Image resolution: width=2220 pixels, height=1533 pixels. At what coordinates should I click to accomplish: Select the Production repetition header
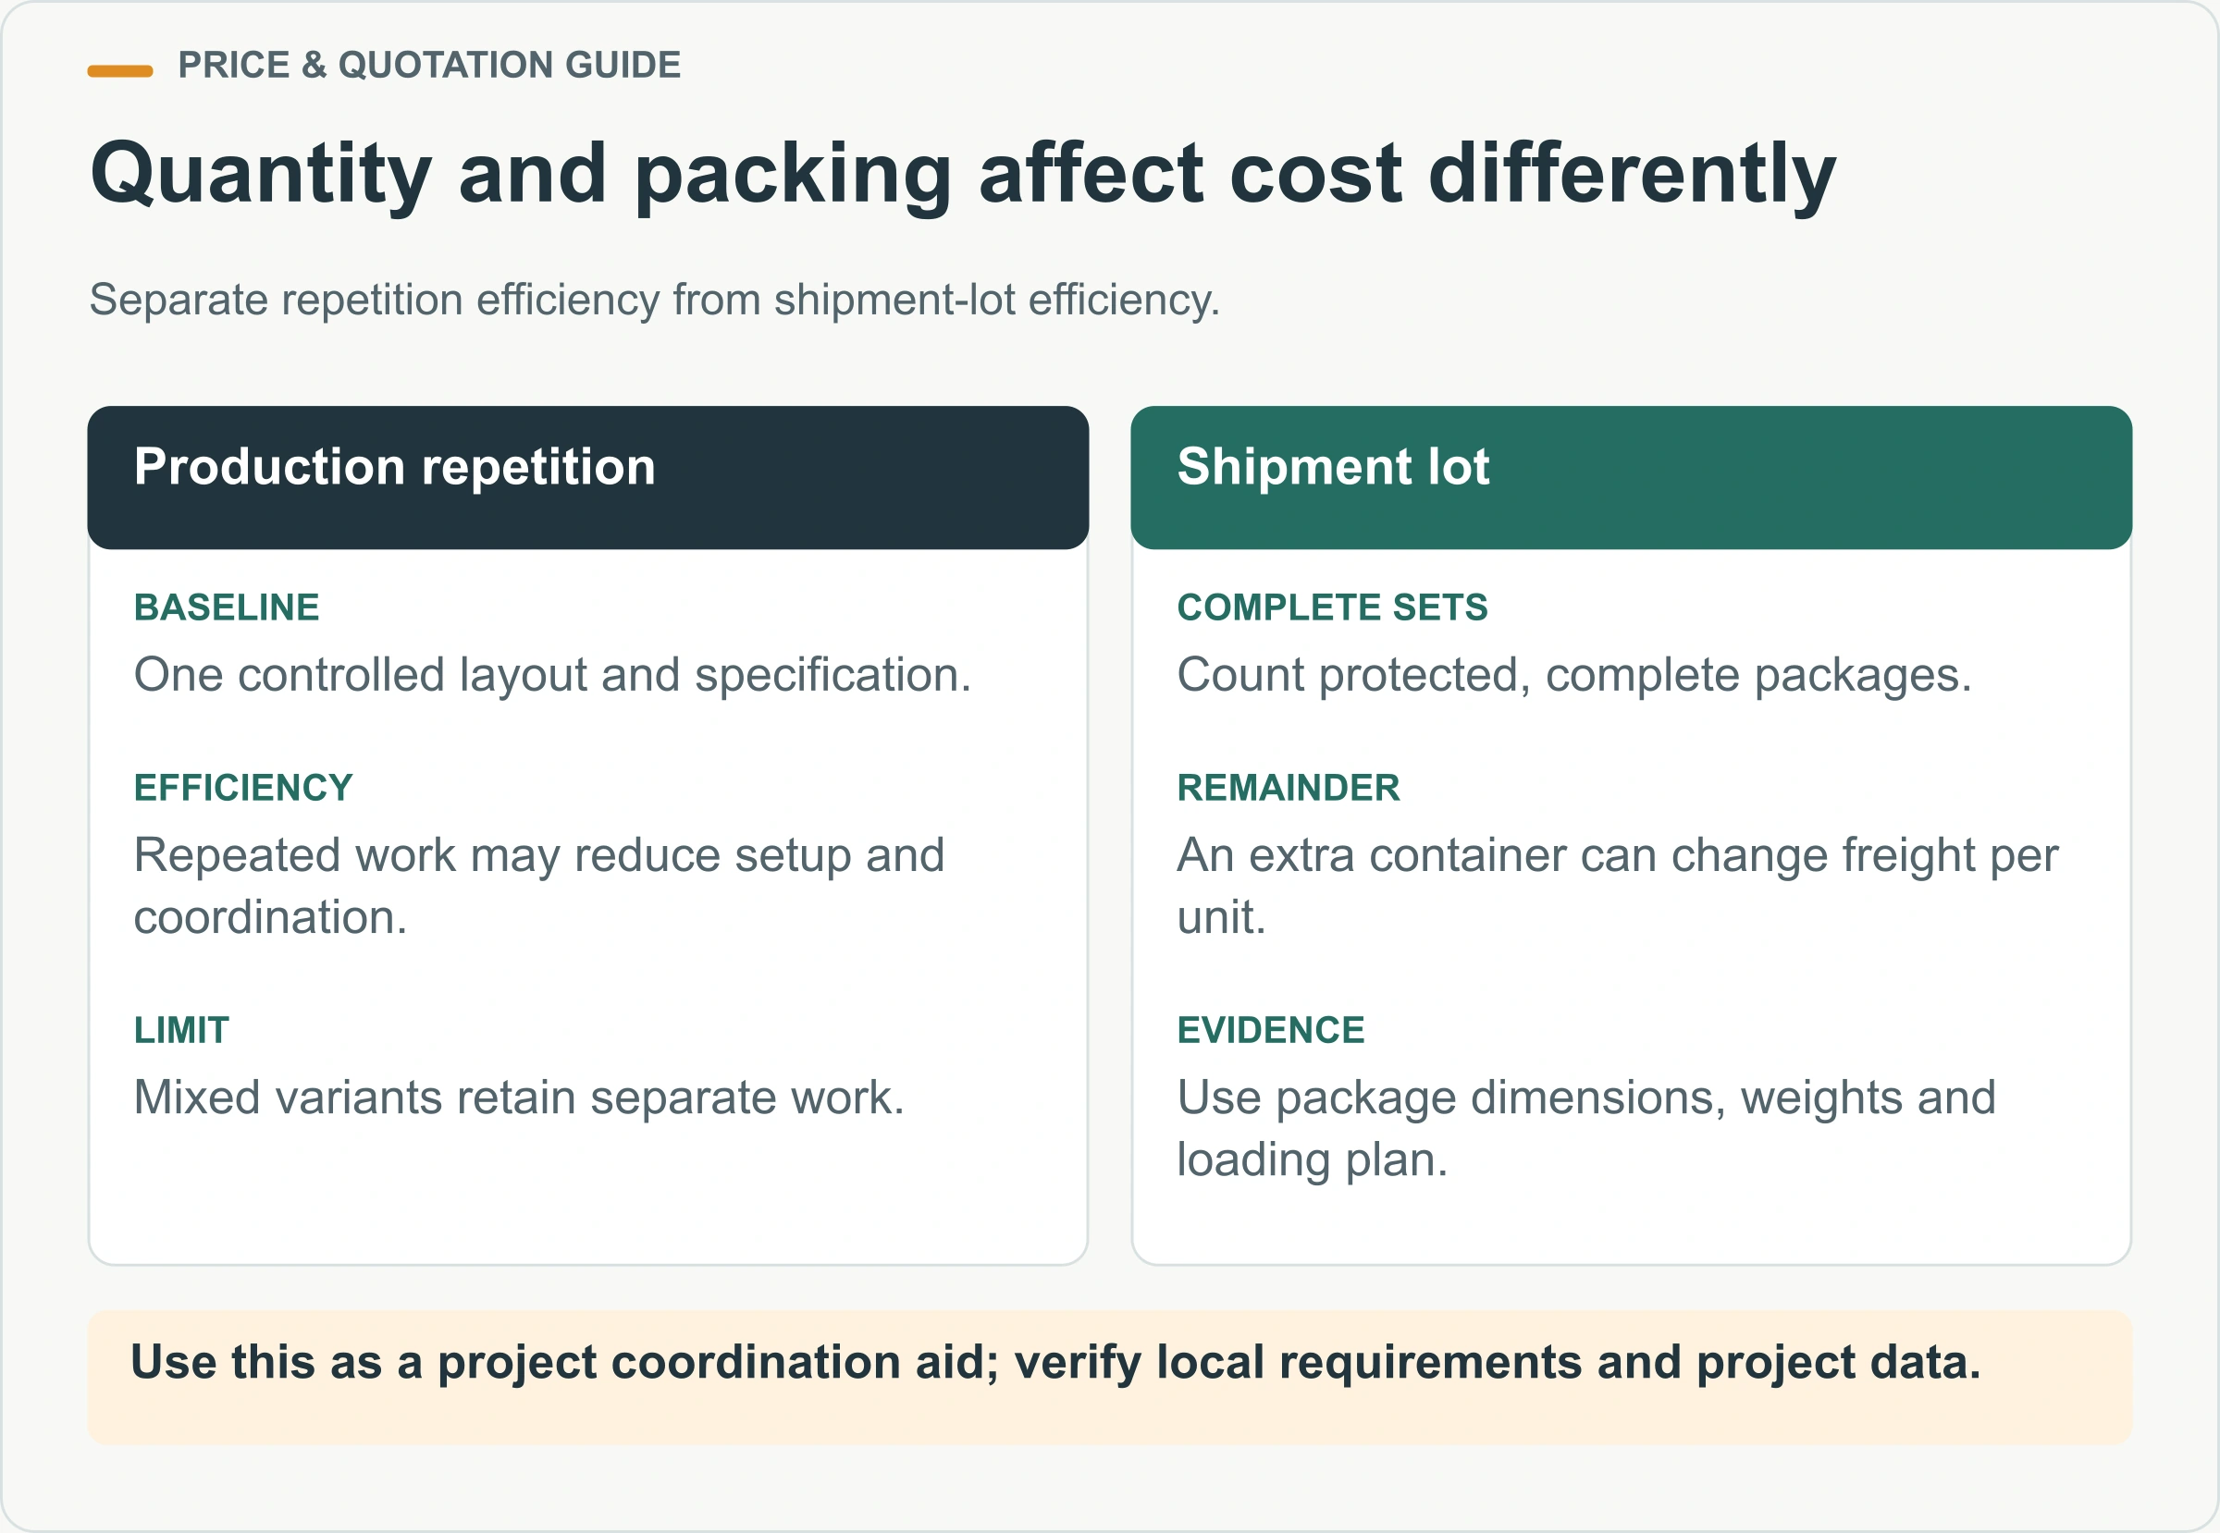tap(588, 477)
